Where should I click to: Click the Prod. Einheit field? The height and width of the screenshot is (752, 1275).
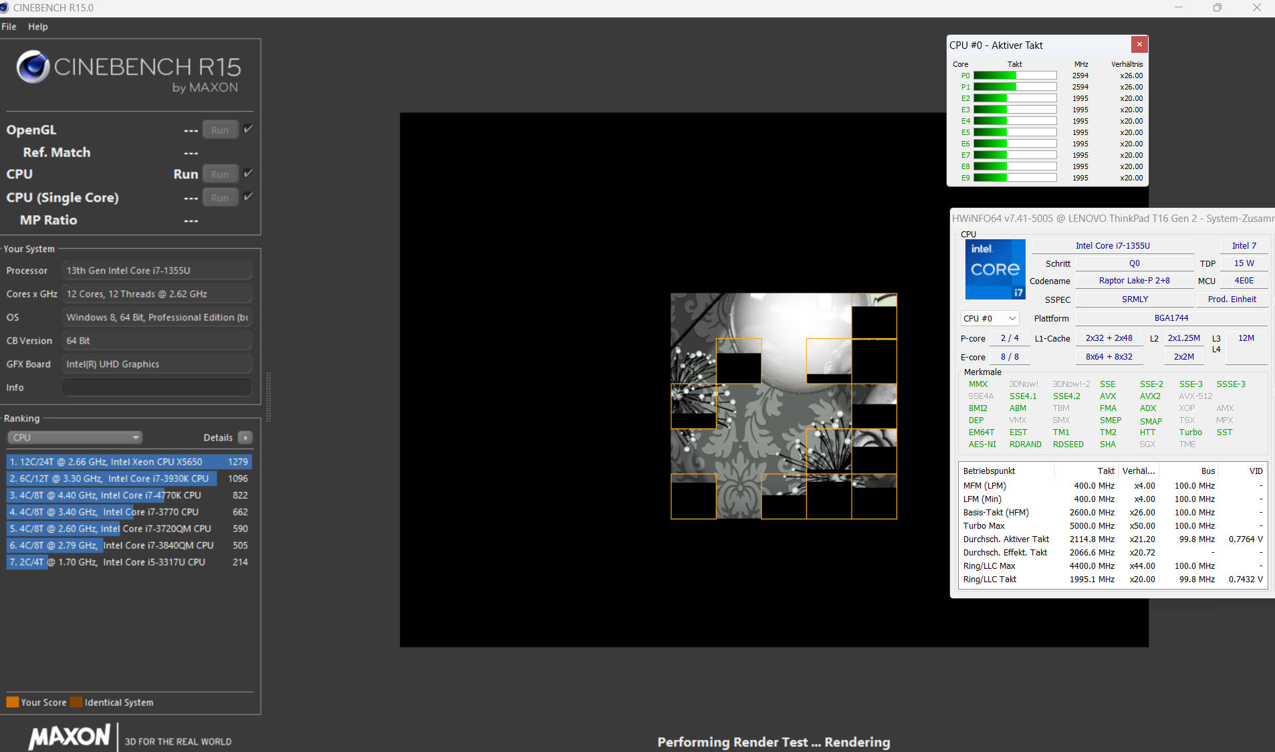1232,299
